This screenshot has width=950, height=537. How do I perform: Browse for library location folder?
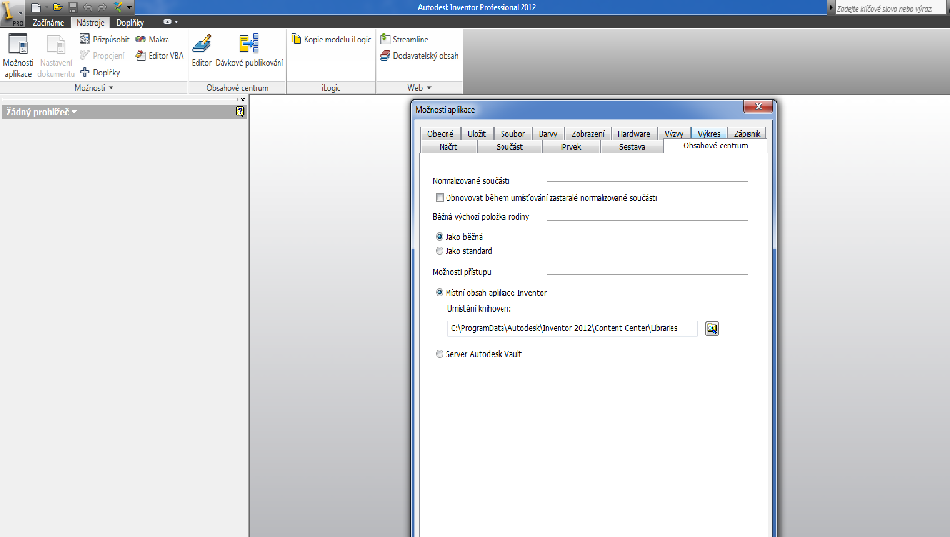712,329
